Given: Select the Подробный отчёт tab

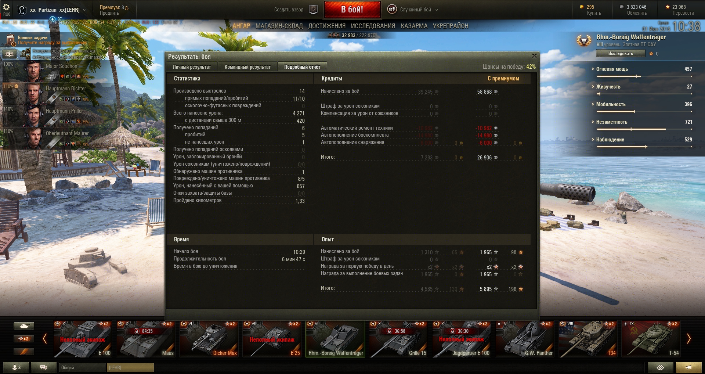Looking at the screenshot, I should pos(302,67).
